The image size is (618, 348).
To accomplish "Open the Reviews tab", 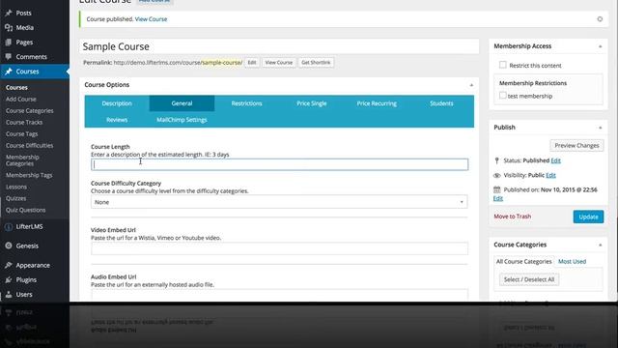I will pos(117,120).
